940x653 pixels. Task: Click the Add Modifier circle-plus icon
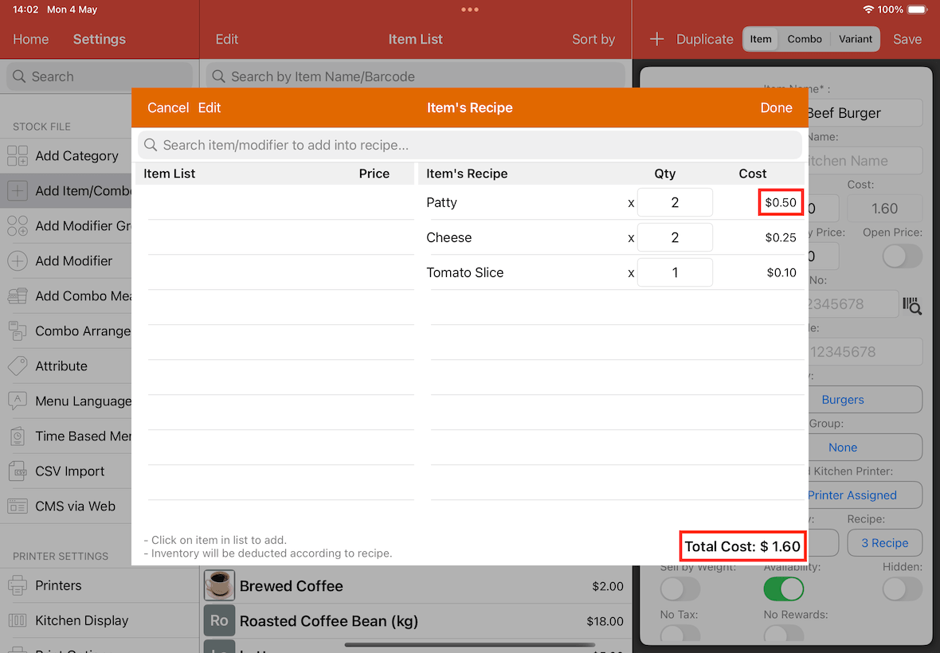tap(18, 261)
